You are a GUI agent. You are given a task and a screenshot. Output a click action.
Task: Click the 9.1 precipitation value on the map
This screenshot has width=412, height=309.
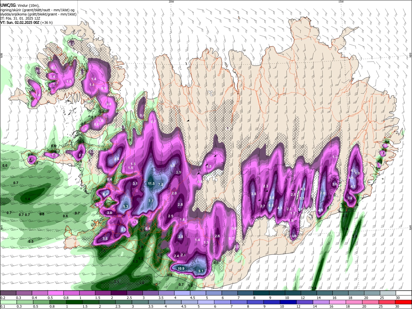[x=201, y=271]
